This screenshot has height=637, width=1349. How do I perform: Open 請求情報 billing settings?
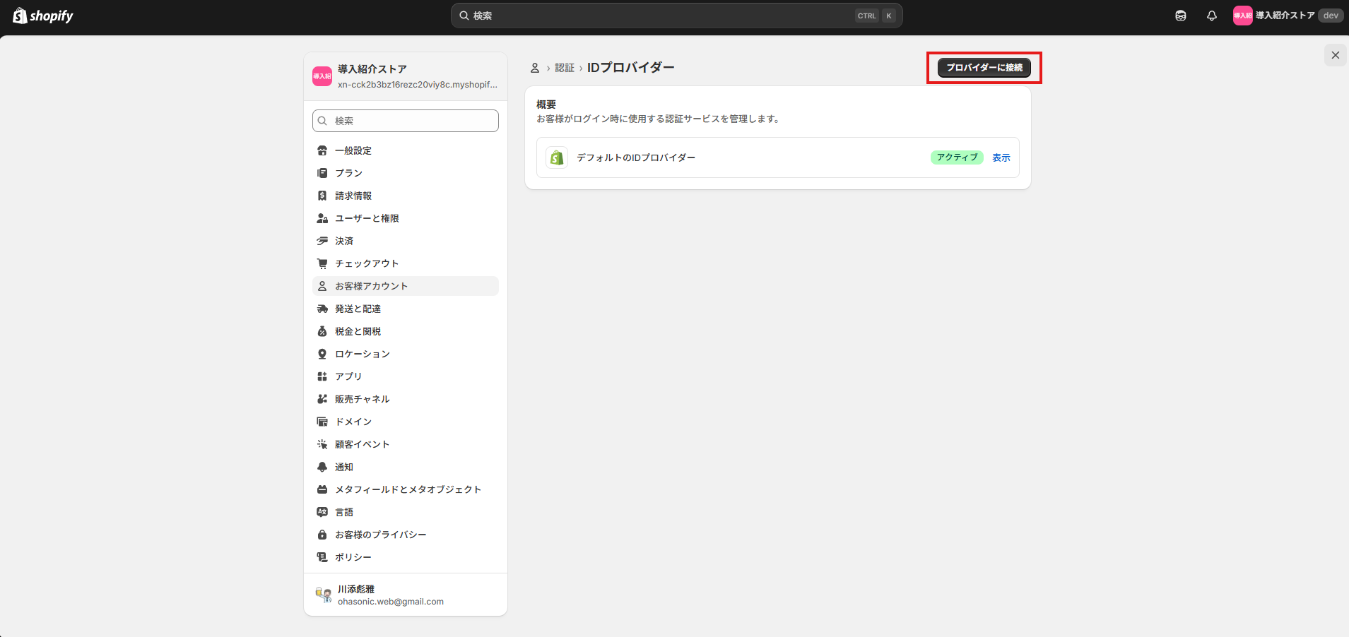tap(353, 196)
